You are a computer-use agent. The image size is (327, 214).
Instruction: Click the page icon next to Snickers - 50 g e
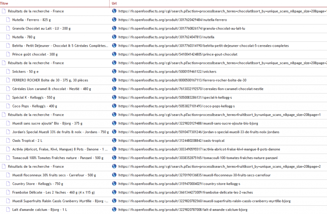(x=8, y=72)
